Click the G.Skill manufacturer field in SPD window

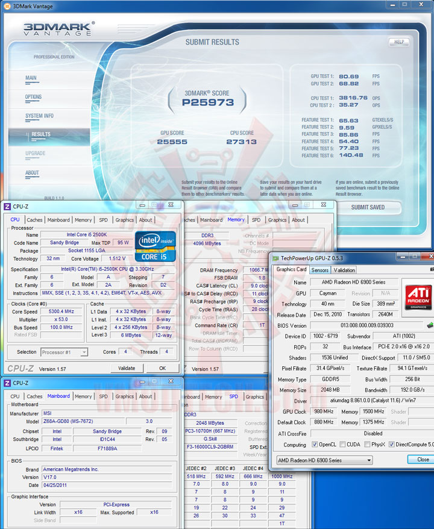pos(210,439)
